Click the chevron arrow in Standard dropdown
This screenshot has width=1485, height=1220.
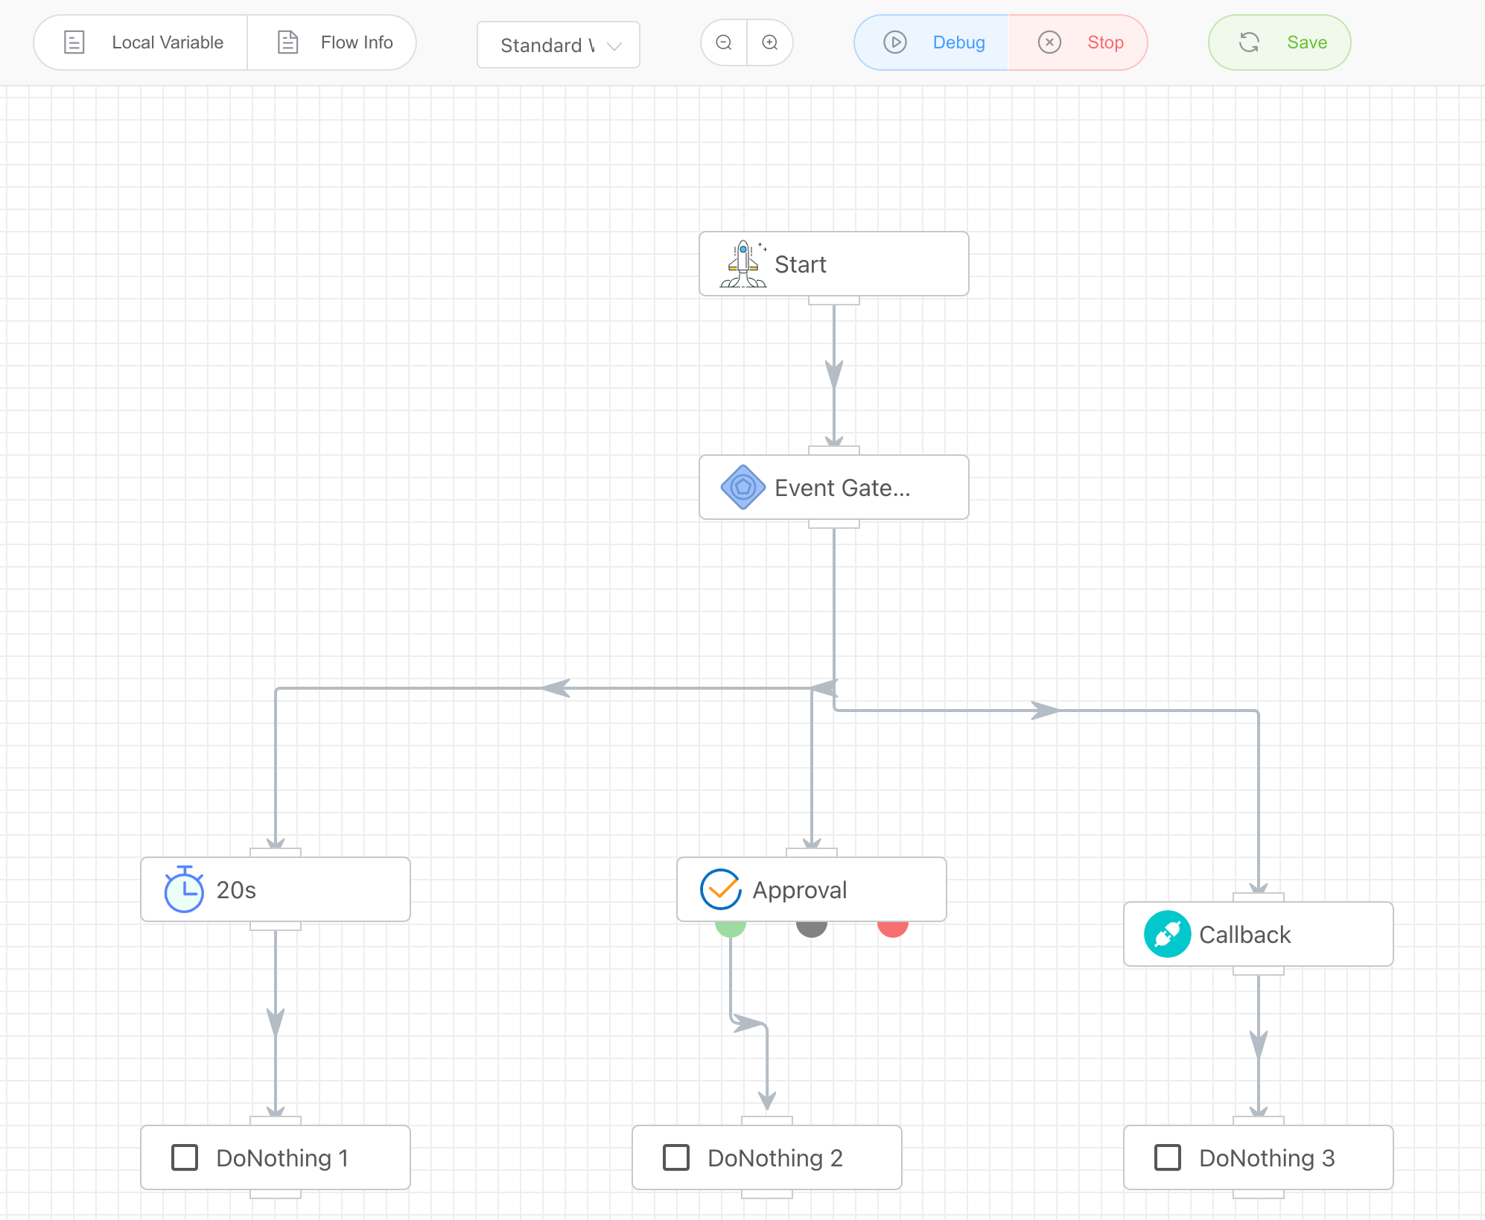614,46
